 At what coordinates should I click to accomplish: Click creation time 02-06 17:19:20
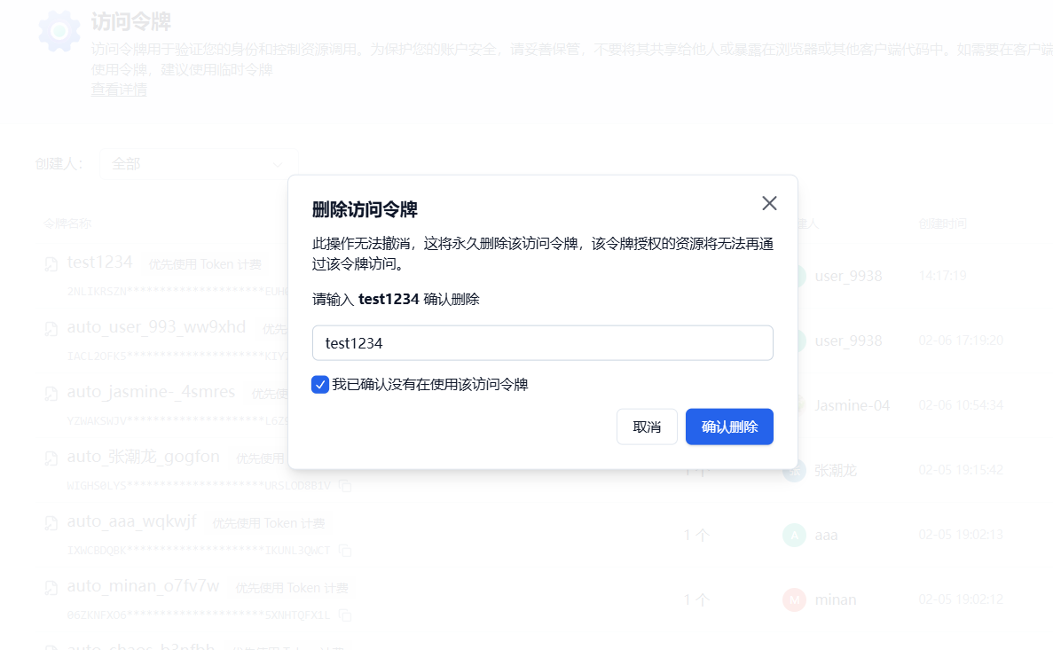coord(961,341)
